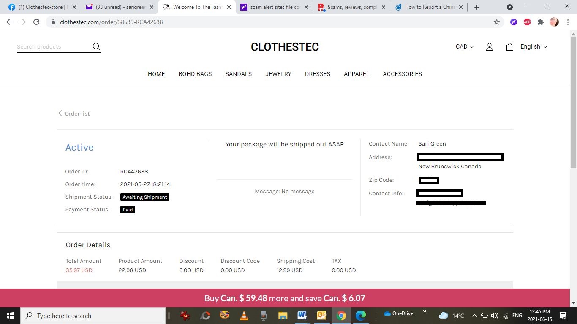This screenshot has width=577, height=324.
Task: Go back in browser history
Action: coord(9,22)
